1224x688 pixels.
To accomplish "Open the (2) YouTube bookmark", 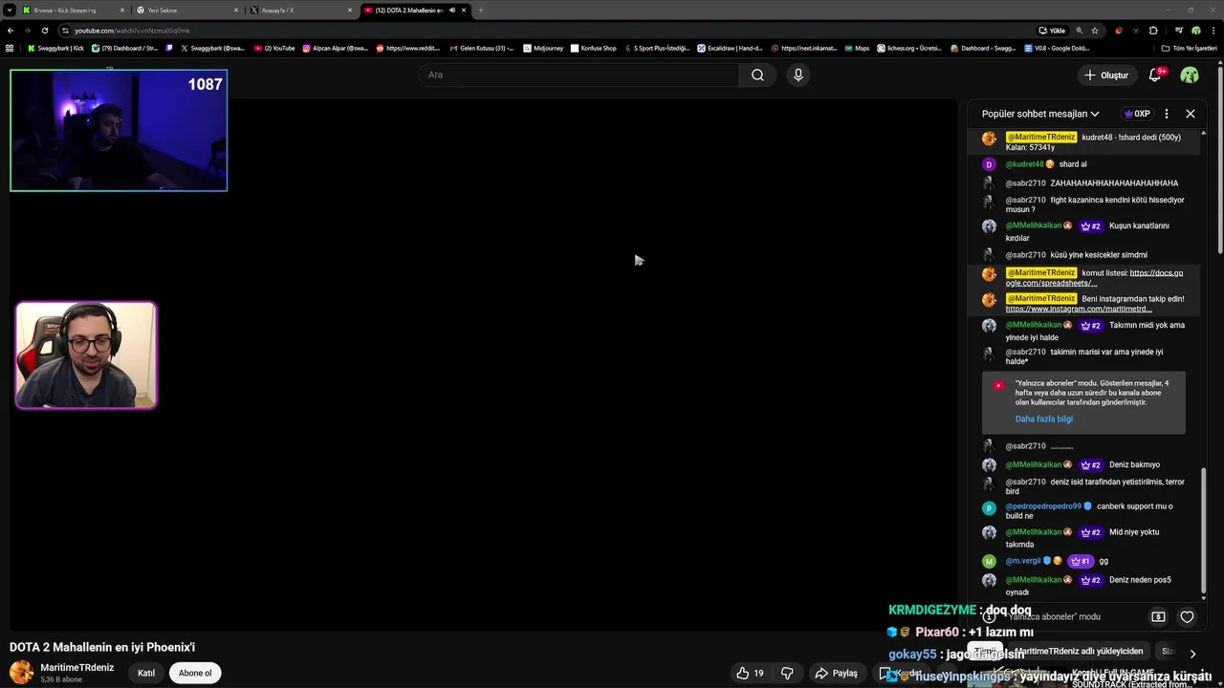I will [274, 48].
